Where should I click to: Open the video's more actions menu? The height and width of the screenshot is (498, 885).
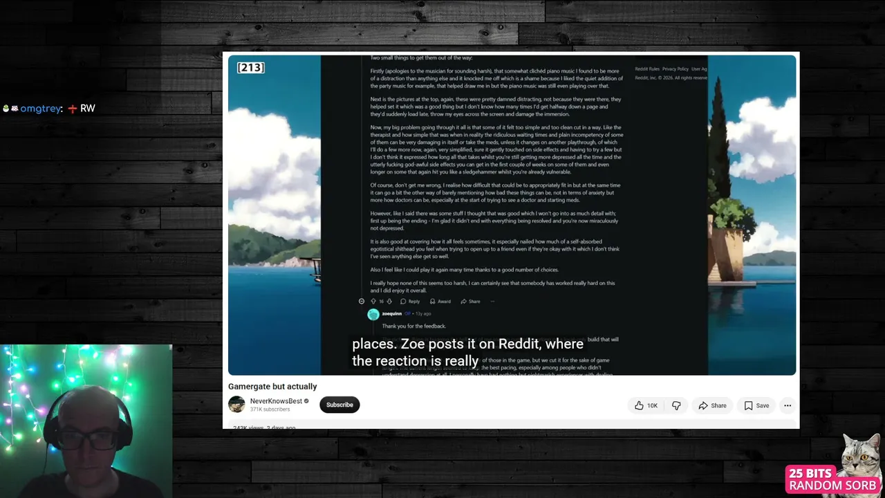(x=788, y=405)
